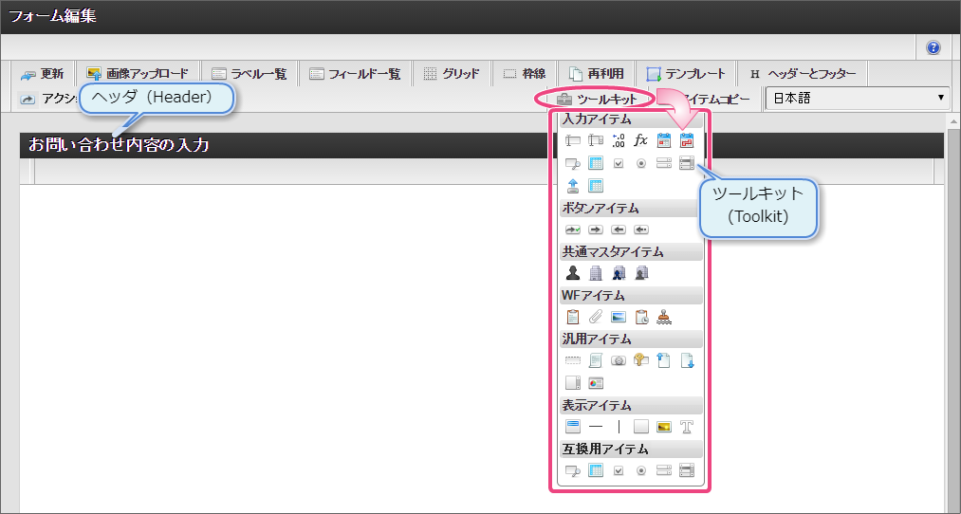Image resolution: width=961 pixels, height=514 pixels.
Task: Collapse the 表示アイテム section header
Action: coord(631,406)
